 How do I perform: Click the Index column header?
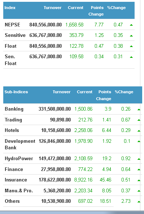coord(10,8)
